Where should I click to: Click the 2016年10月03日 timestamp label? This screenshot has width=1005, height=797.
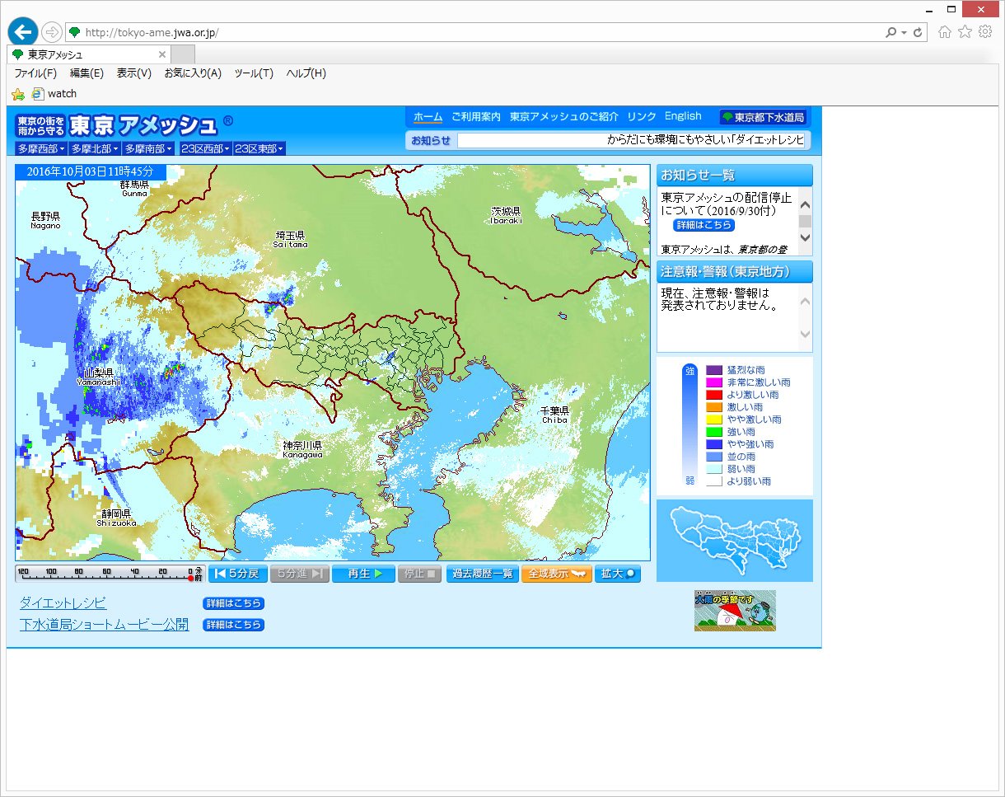pyautogui.click(x=91, y=171)
